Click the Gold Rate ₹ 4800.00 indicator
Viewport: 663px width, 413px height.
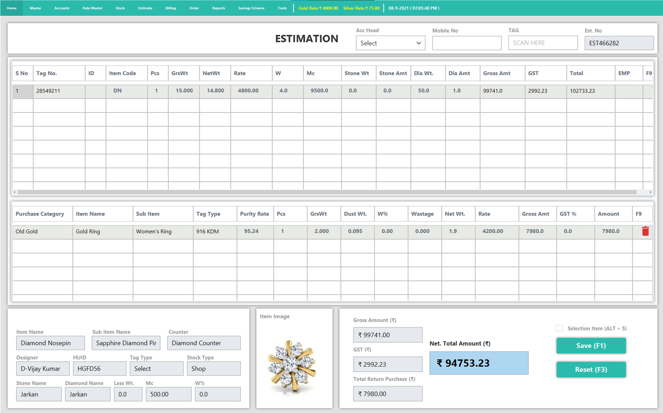[x=318, y=8]
